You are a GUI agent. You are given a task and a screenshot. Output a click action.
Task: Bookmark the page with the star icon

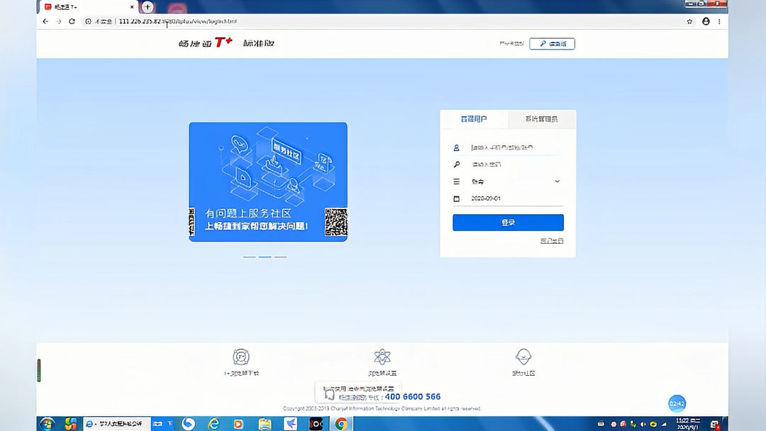click(689, 21)
